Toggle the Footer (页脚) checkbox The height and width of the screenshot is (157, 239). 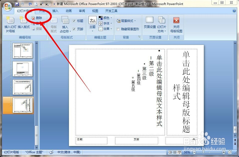click(x=74, y=29)
